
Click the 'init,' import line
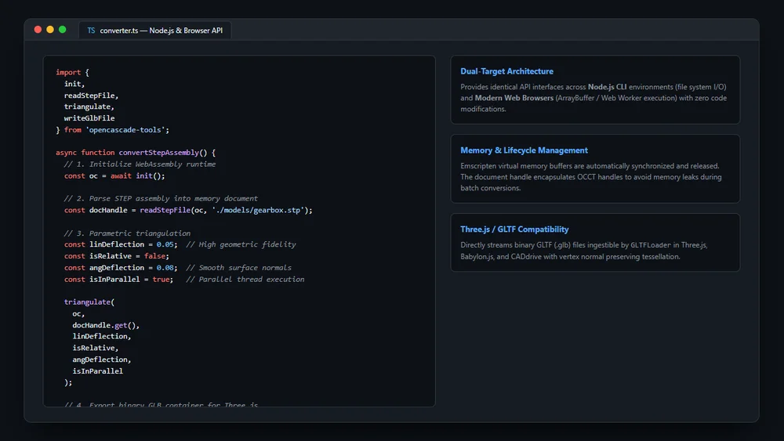[74, 84]
